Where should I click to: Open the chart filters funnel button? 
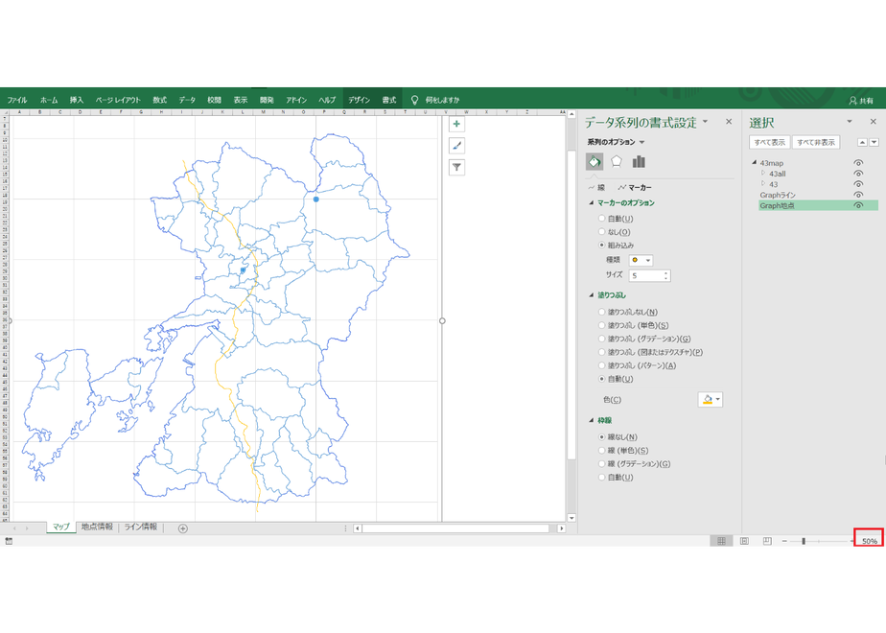[456, 167]
